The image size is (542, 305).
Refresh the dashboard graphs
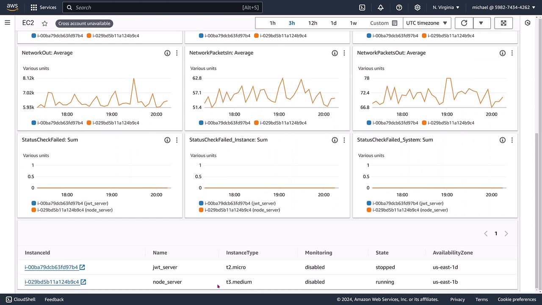coord(464,23)
